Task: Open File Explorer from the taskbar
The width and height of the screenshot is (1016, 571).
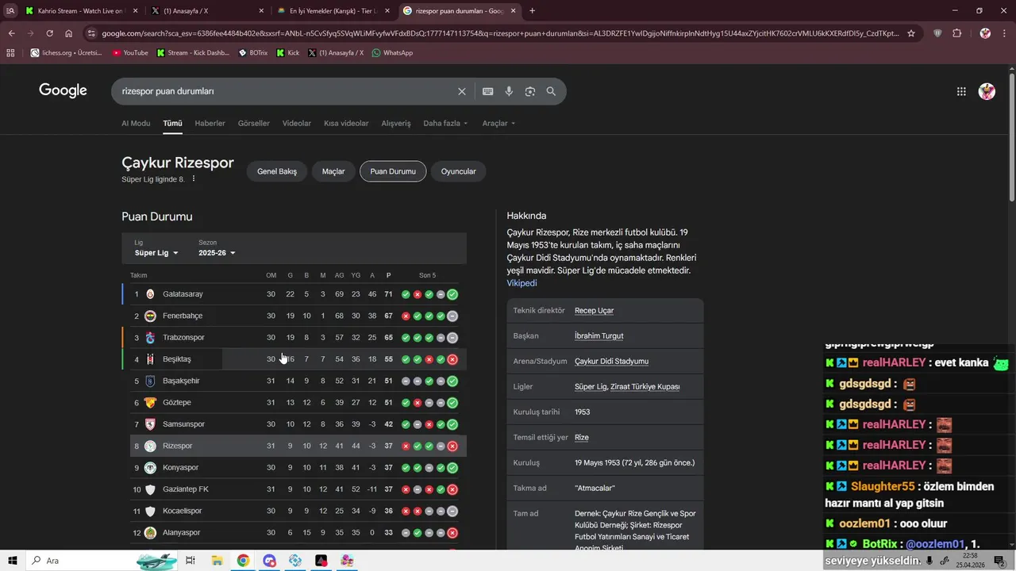Action: click(217, 561)
